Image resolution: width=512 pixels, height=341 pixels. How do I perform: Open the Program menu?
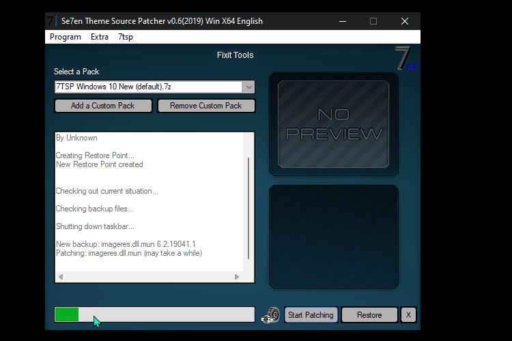66,37
